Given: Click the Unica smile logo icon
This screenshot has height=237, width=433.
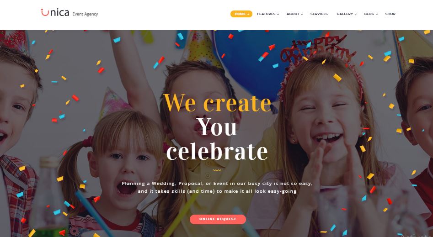Looking at the screenshot, I should pos(45,12).
